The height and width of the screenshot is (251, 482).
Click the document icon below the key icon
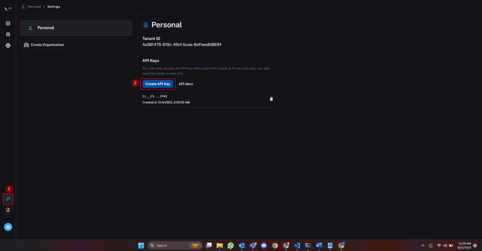click(x=8, y=210)
